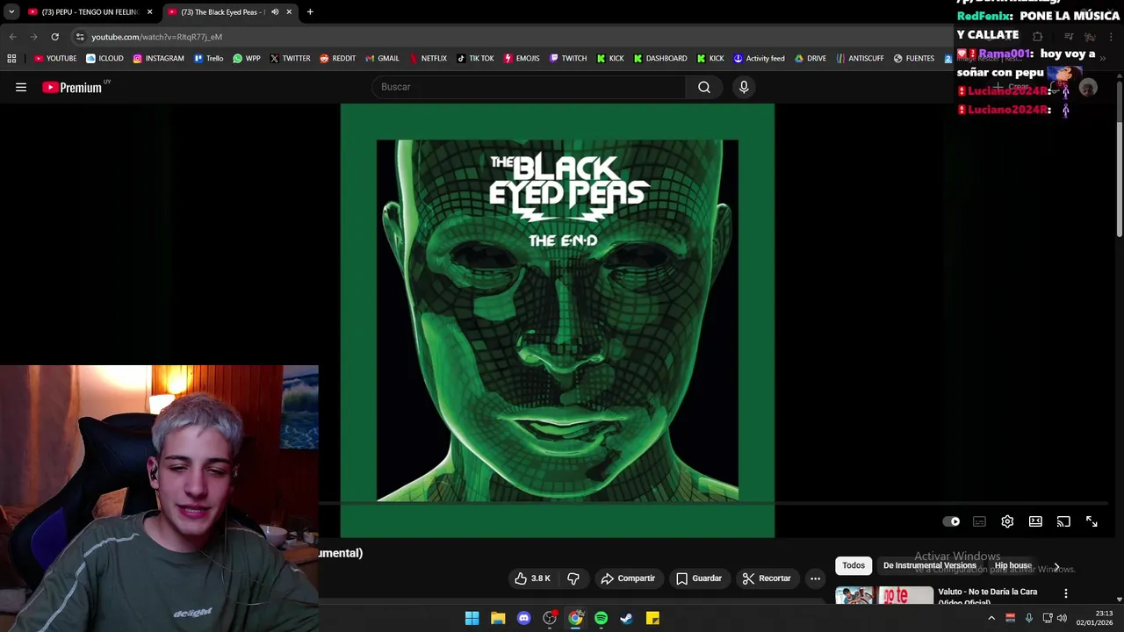The image size is (1124, 632).
Task: View site information icon in address bar
Action: (x=79, y=37)
